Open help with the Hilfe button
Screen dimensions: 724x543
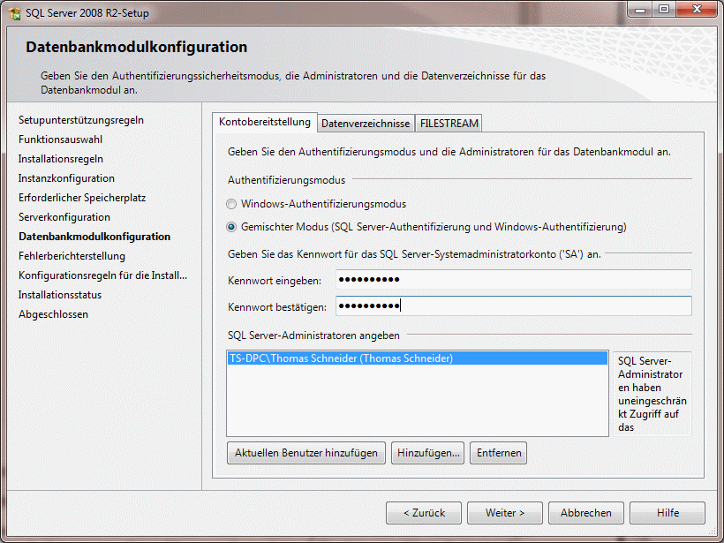(667, 513)
